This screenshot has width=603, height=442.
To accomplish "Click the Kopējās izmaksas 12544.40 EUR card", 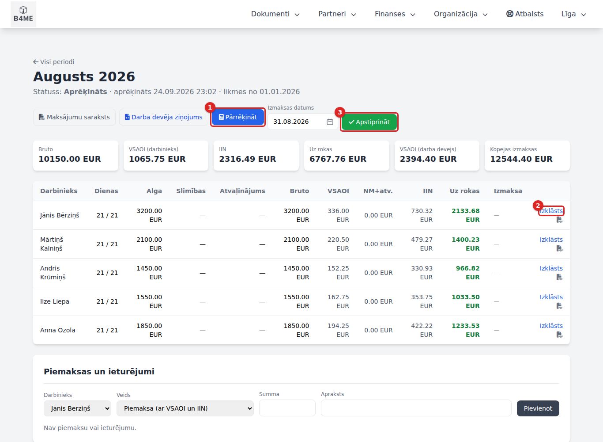I will 527,156.
